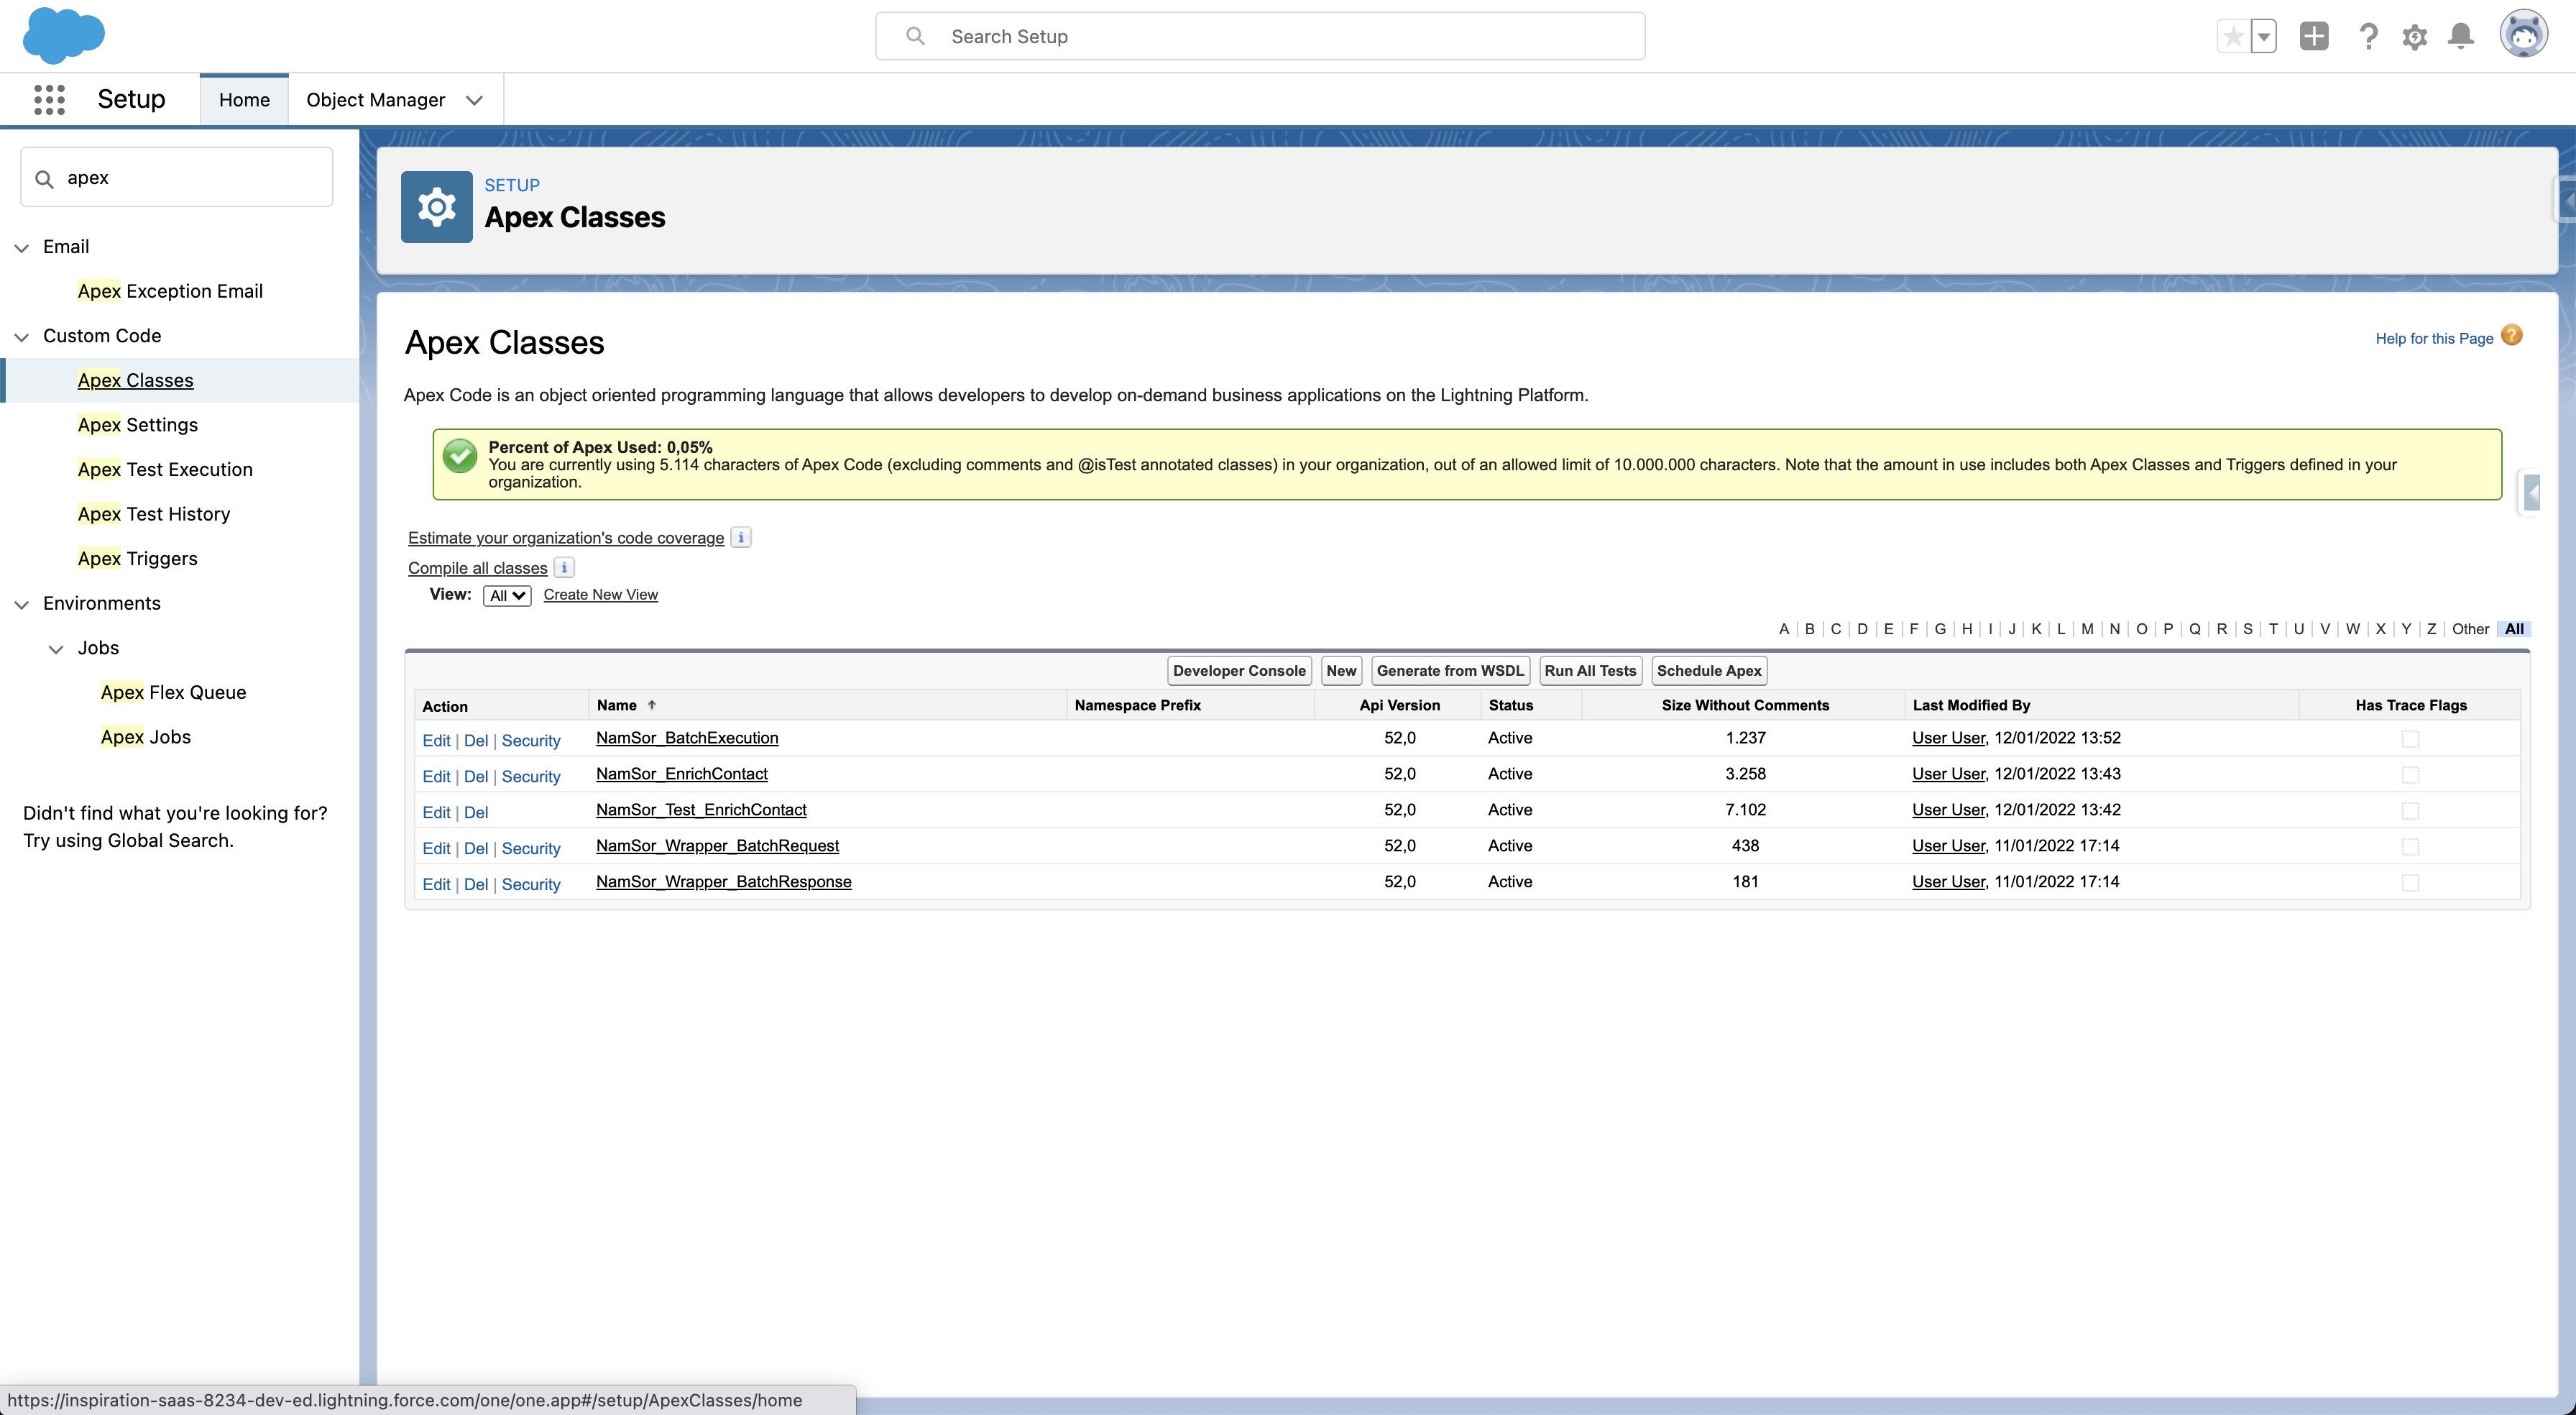Screen dimensions: 2576x1415
Task: Click Compile all classes link
Action: pyautogui.click(x=477, y=567)
